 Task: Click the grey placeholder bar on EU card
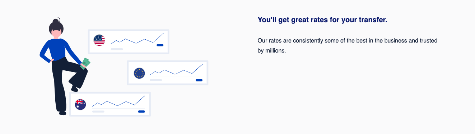click(156, 80)
